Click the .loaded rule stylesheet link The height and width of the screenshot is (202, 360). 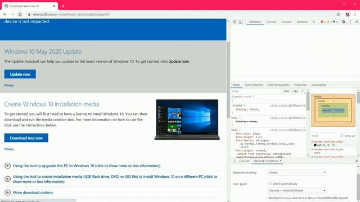287,105
